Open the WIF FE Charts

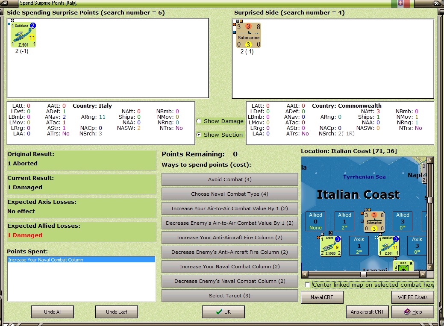coord(412,297)
